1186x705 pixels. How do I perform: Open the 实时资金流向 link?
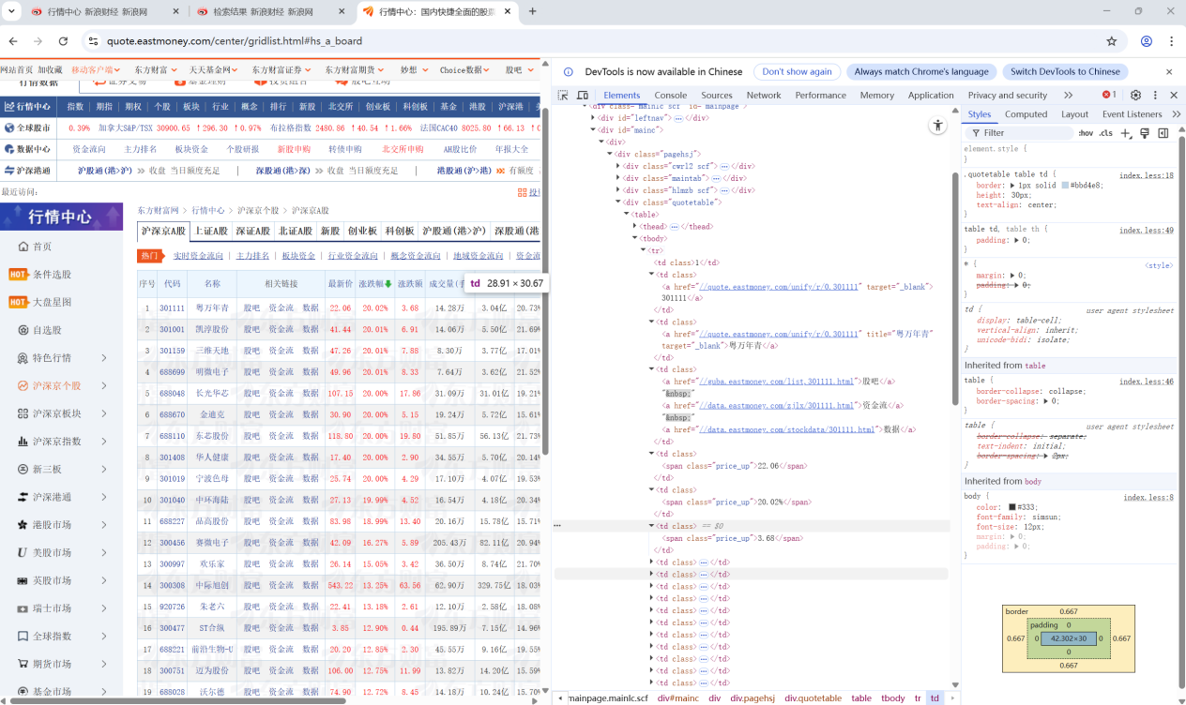[198, 256]
